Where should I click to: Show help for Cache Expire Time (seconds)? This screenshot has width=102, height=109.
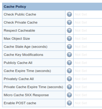[x=69, y=71]
